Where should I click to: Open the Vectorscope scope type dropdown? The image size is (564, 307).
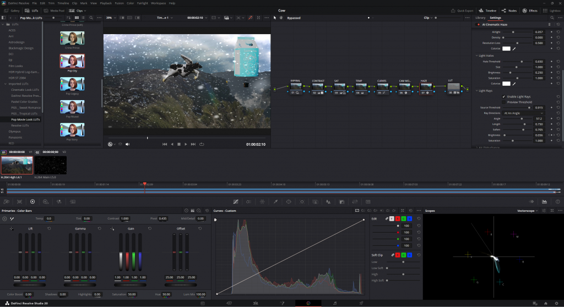[527, 211]
